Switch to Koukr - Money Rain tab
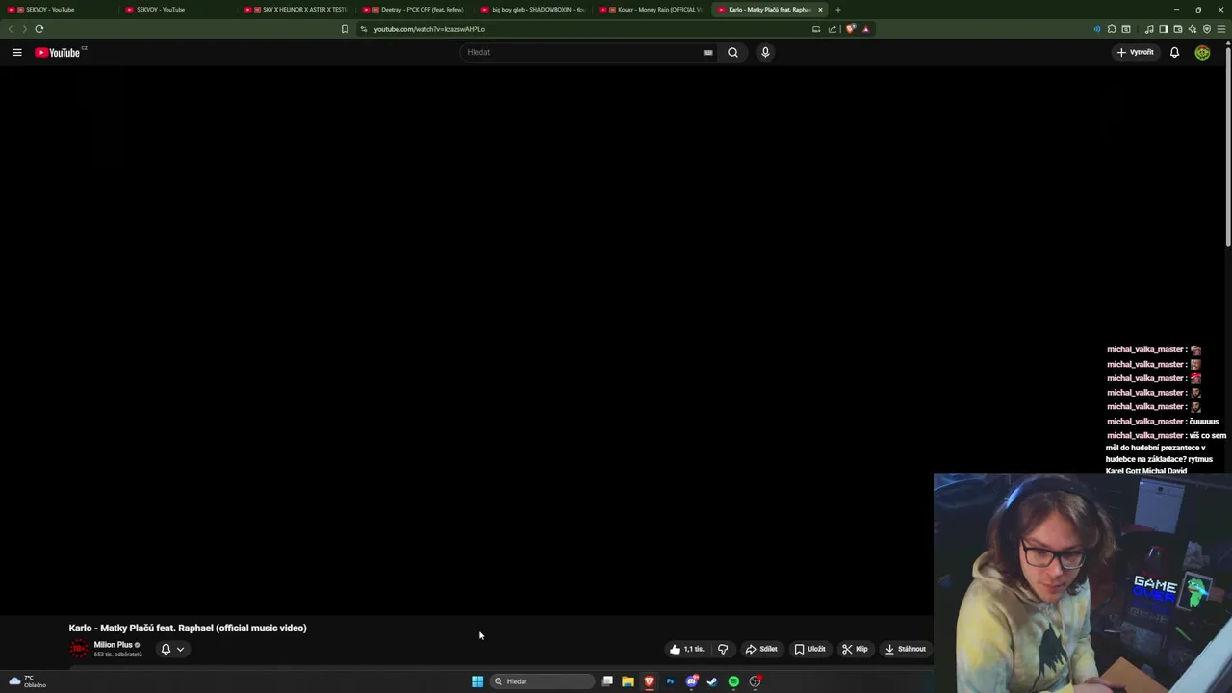Image resolution: width=1232 pixels, height=693 pixels. [x=652, y=10]
